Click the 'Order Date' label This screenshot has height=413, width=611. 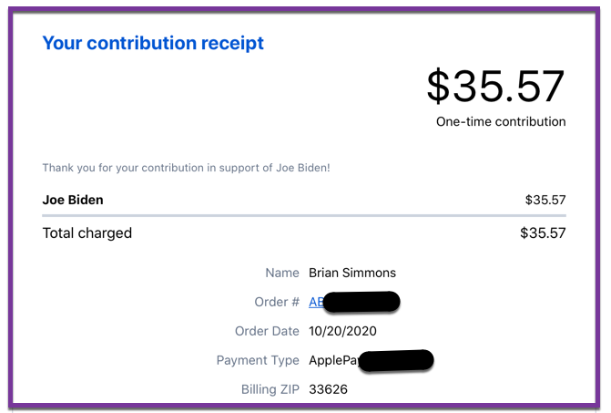pyautogui.click(x=267, y=331)
